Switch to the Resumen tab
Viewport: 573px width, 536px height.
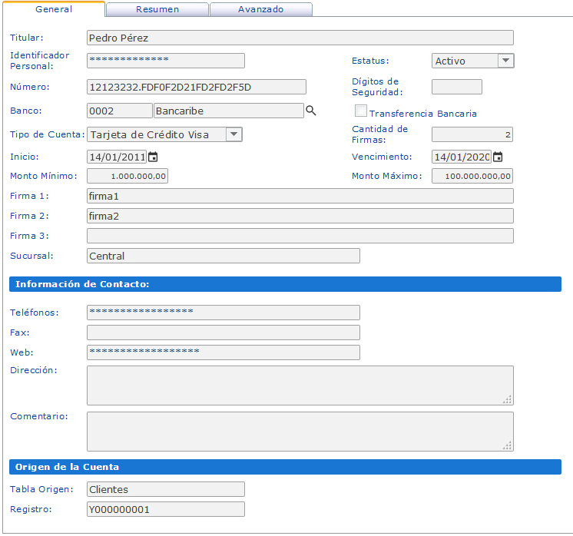tap(157, 10)
